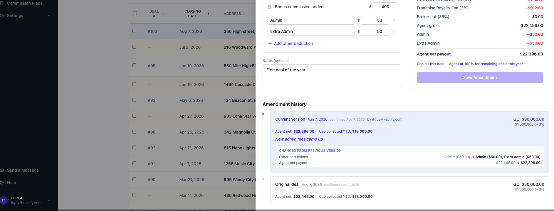This screenshot has width=554, height=211.
Task: Click the Current version timeline dot
Action: tap(263, 114)
